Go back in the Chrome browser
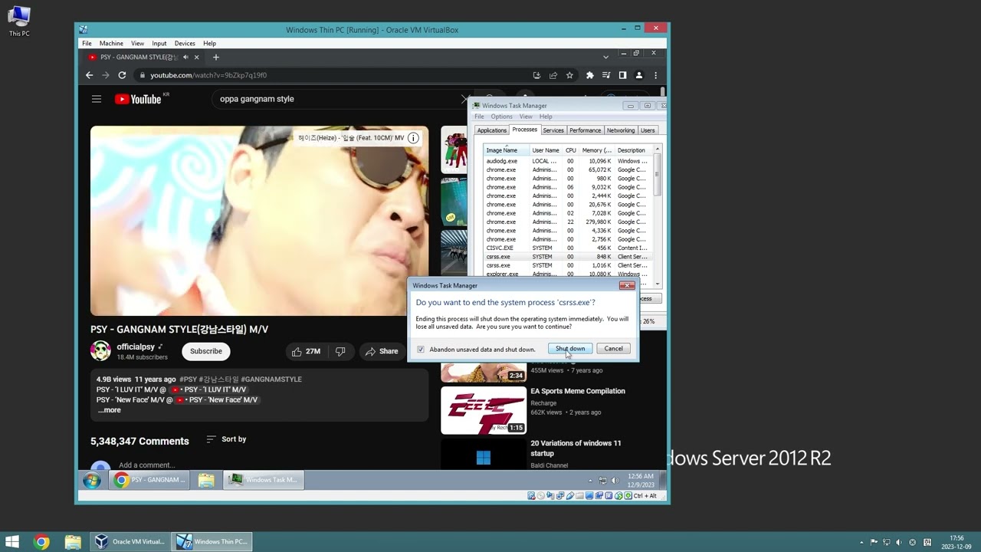The height and width of the screenshot is (552, 981). [x=89, y=75]
